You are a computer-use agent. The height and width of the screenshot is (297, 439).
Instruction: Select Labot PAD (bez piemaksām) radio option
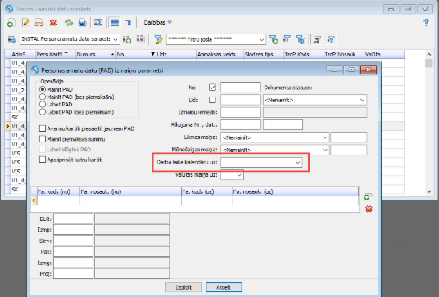[43, 112]
